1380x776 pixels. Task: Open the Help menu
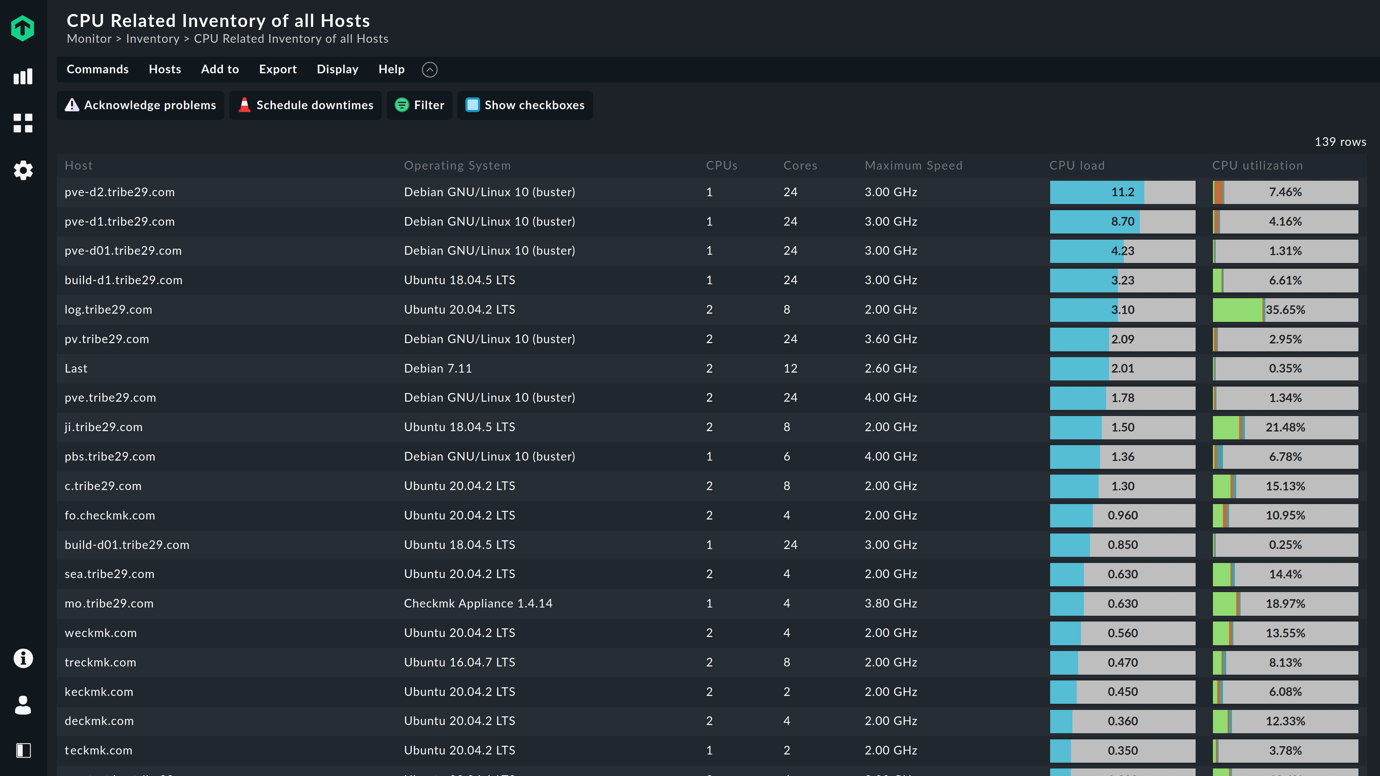pyautogui.click(x=392, y=70)
